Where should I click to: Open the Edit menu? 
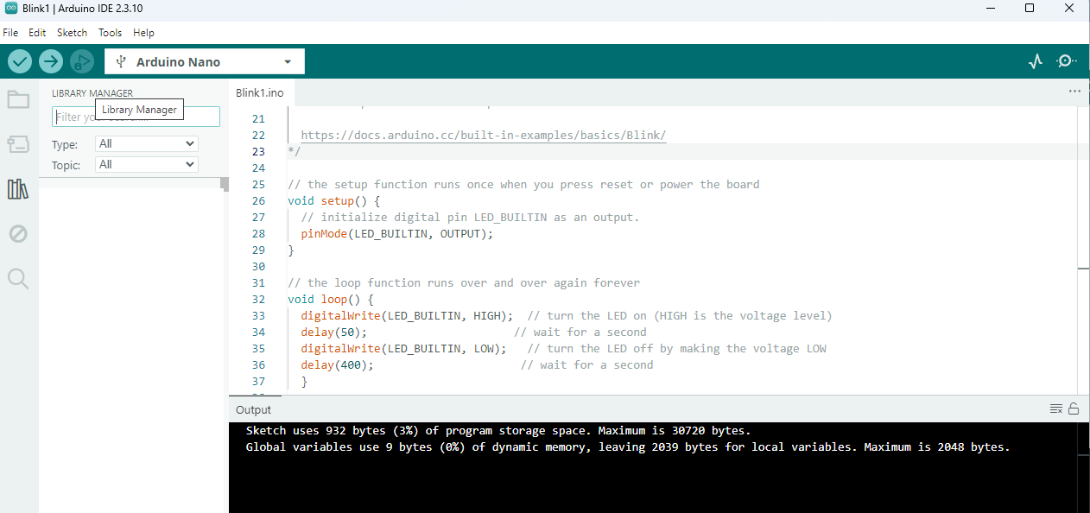37,33
